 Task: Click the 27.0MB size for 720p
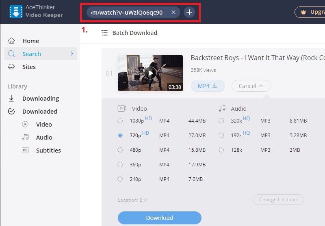coord(197,136)
